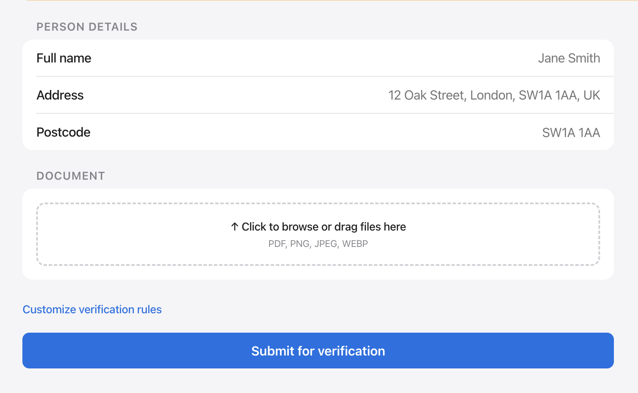The image size is (638, 393).
Task: Click the Full name row
Action: [x=318, y=58]
